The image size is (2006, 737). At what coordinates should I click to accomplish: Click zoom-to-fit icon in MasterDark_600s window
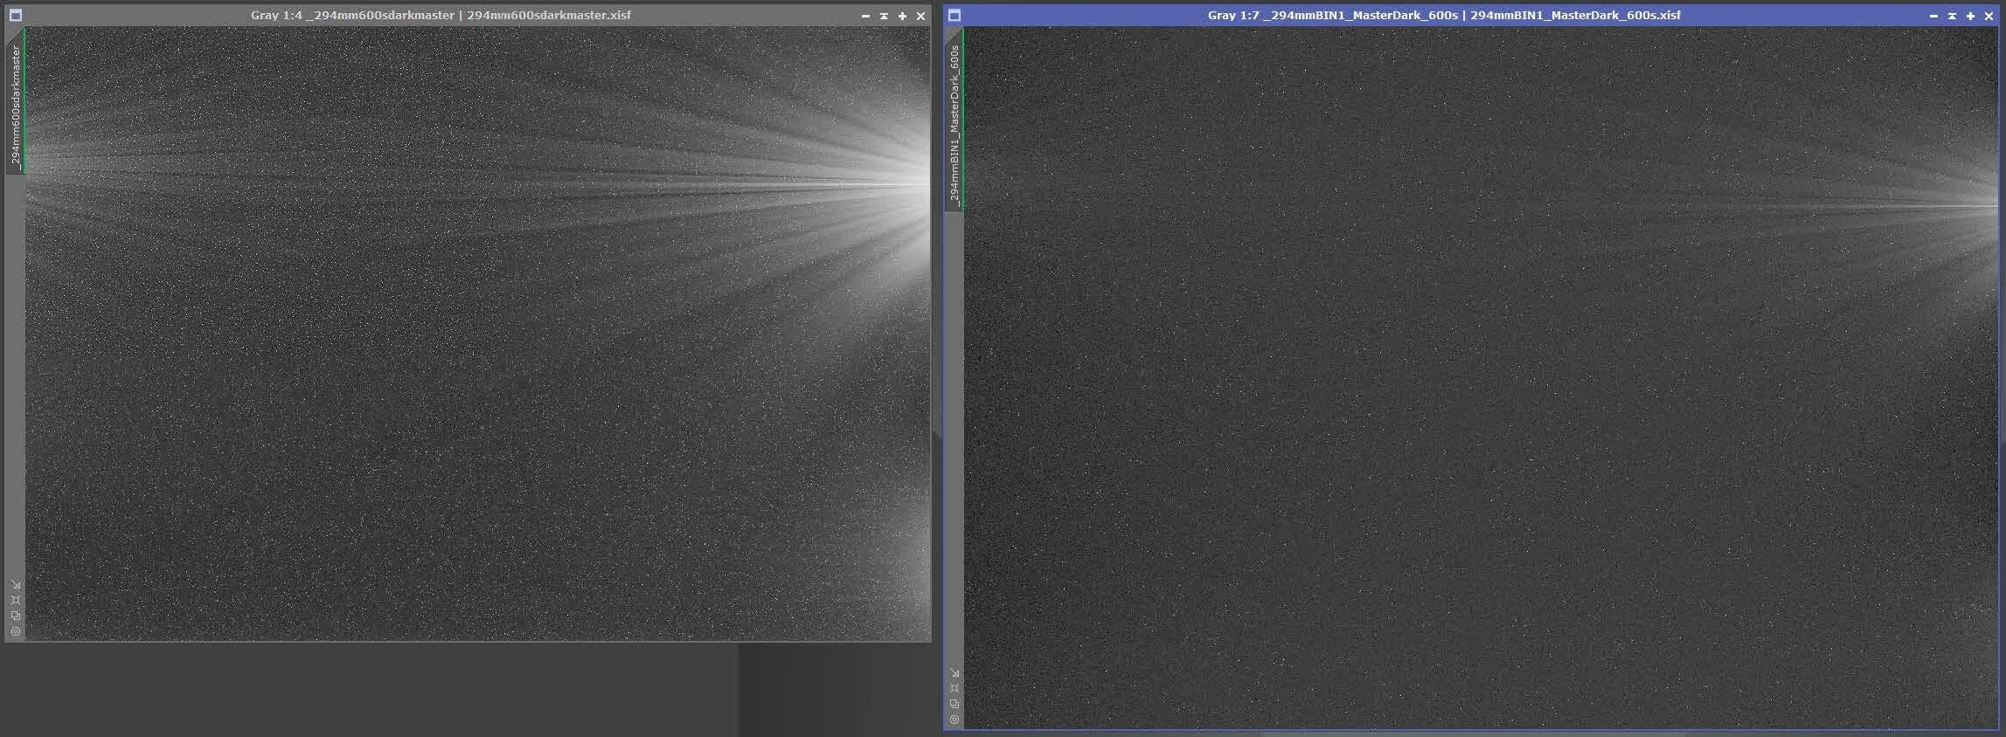tap(954, 688)
